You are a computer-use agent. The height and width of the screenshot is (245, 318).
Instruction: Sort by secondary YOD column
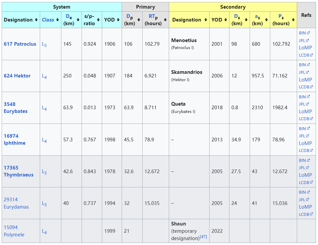(x=225, y=20)
